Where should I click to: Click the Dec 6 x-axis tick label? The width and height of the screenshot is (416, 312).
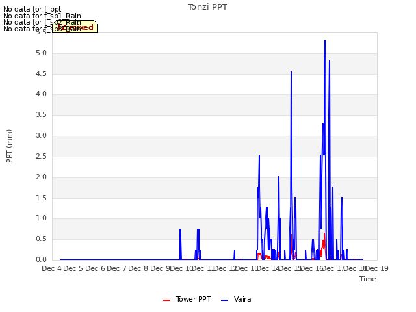(95, 268)
